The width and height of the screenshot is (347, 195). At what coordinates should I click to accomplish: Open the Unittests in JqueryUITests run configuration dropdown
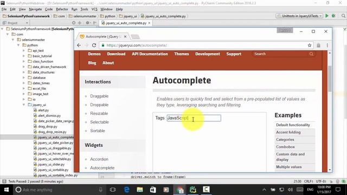coord(299,16)
